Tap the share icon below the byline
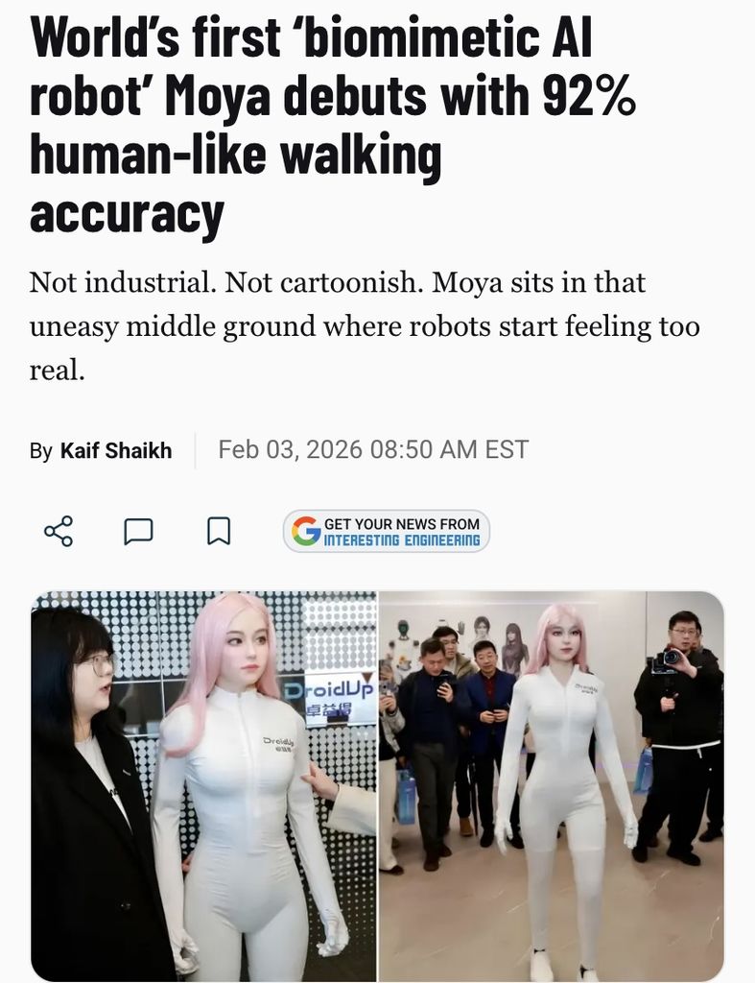Image resolution: width=755 pixels, height=983 pixels. tap(59, 531)
